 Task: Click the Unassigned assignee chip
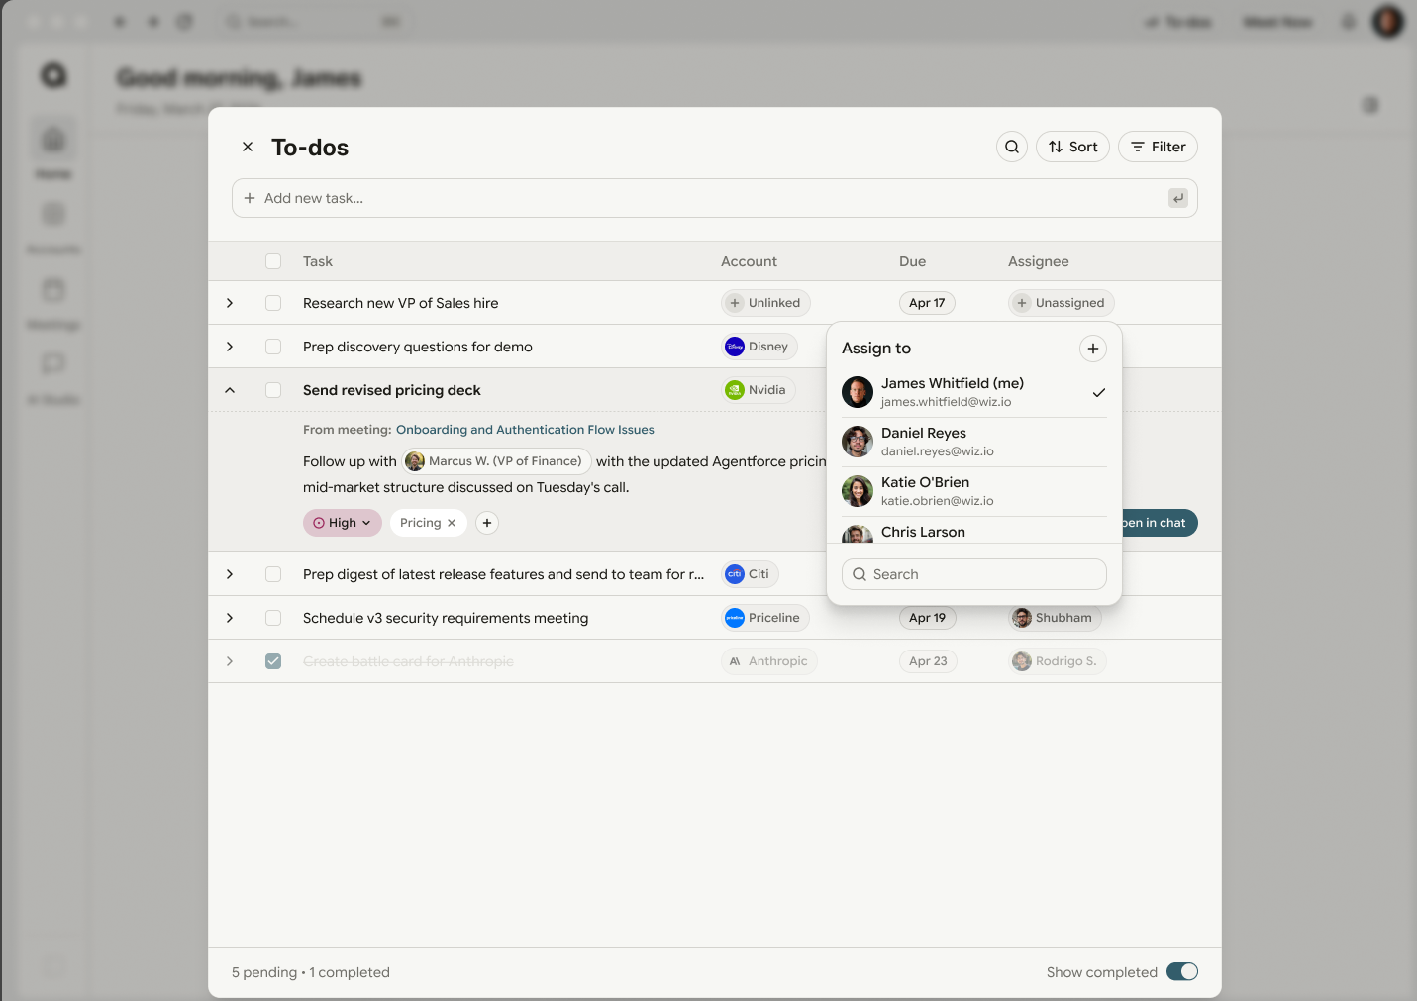(x=1062, y=303)
